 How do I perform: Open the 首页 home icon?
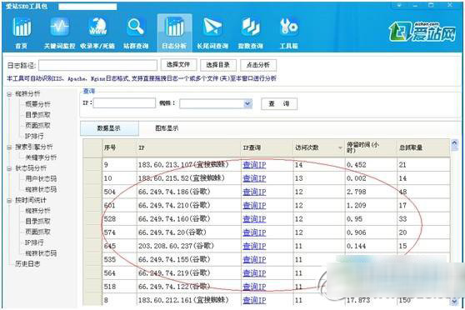pyautogui.click(x=22, y=32)
